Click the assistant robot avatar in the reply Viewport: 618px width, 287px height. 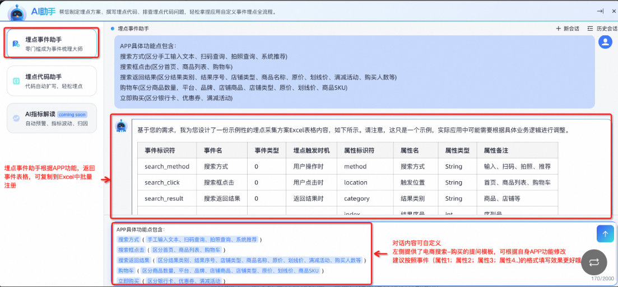coord(121,126)
